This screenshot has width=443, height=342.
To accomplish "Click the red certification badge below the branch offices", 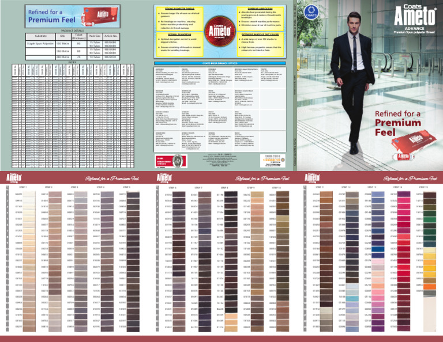I will (x=171, y=161).
